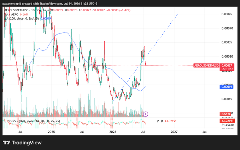Click the 2025 label on time axis
The height and width of the screenshot is (150, 240).
point(51,132)
